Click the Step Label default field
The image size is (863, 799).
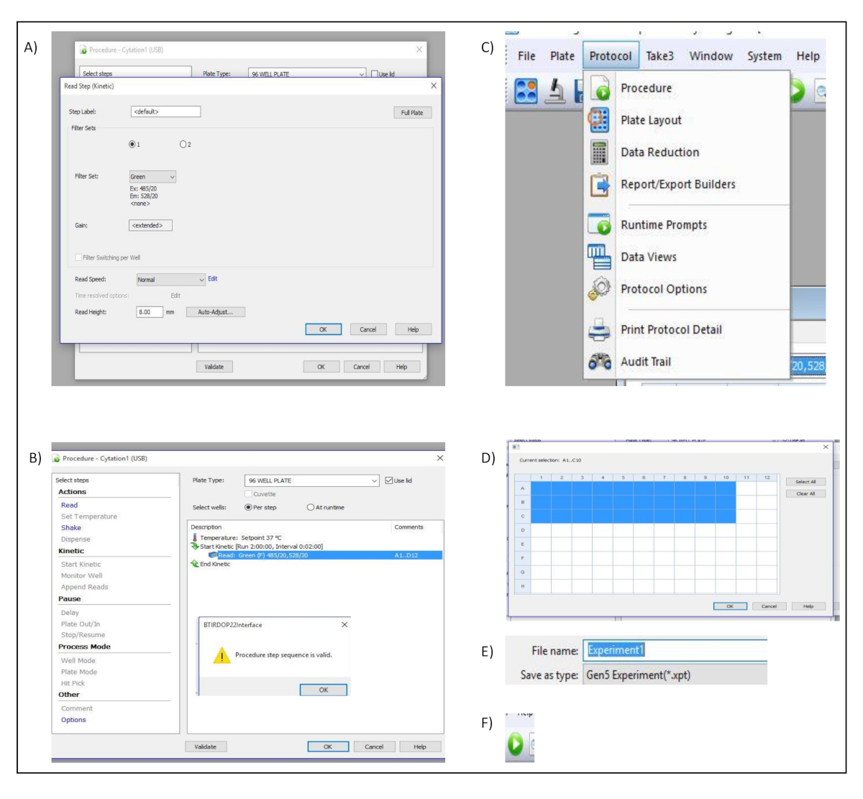click(x=165, y=111)
